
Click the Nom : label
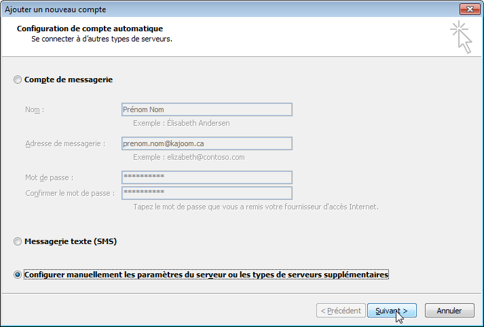point(35,109)
